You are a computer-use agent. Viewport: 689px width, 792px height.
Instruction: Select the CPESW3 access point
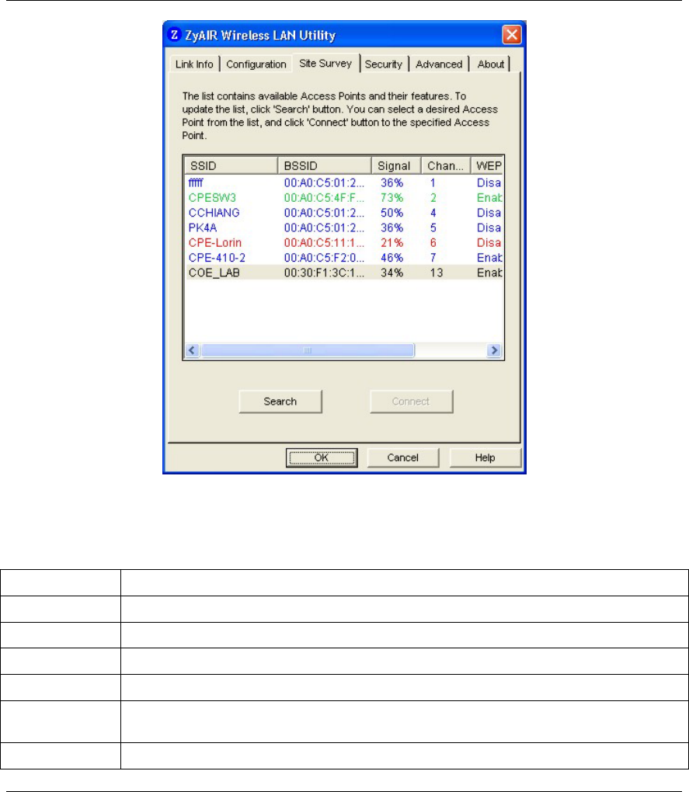tap(345, 197)
